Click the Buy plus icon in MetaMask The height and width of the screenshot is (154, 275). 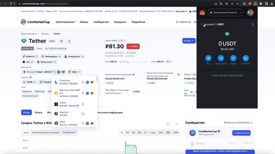[208, 58]
